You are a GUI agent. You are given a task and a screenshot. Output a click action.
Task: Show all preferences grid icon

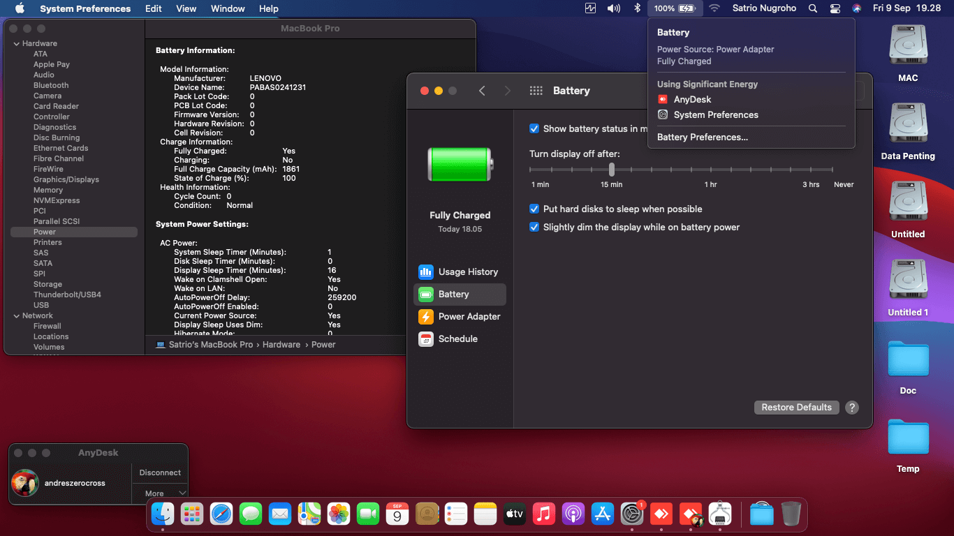(x=536, y=91)
